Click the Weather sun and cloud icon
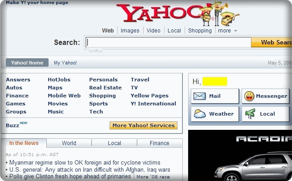This screenshot has width=292, height=181. 200,114
